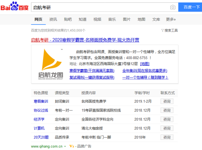This screenshot has width=202, height=150.
Task: Switch to the 资讯 tab
Action: click(53, 20)
